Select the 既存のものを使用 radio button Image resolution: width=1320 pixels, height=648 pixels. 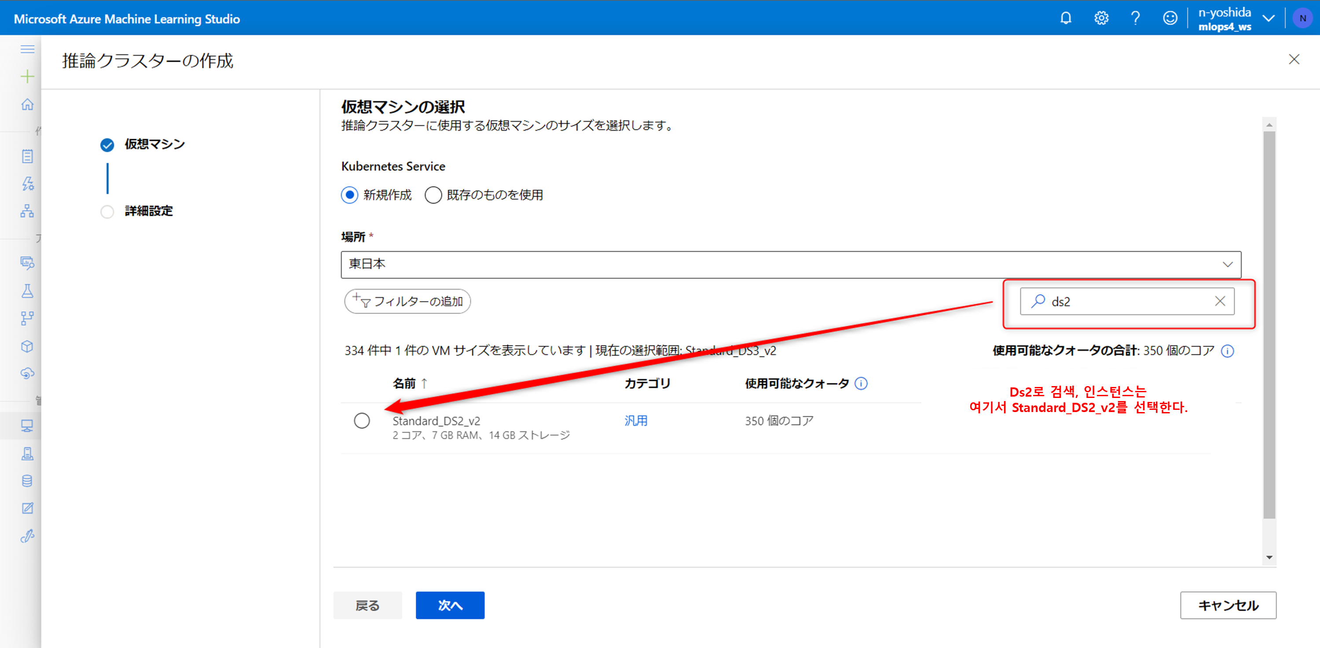(433, 195)
